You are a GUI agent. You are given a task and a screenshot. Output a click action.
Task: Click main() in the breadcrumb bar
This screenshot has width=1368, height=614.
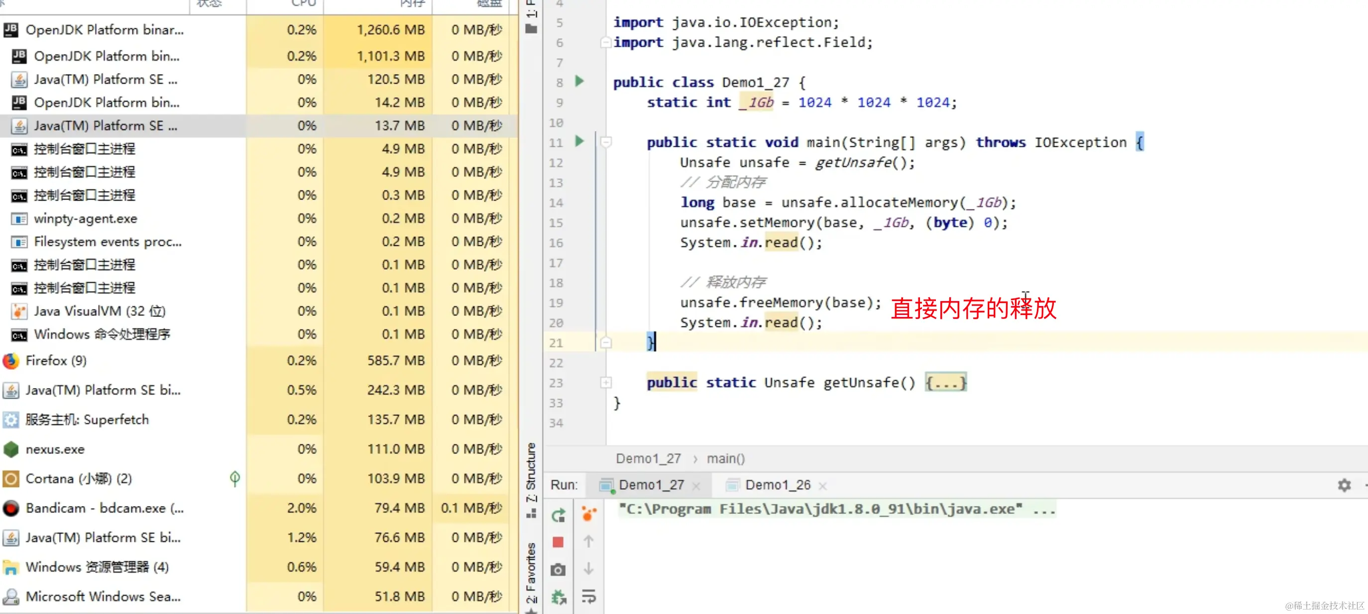click(725, 459)
